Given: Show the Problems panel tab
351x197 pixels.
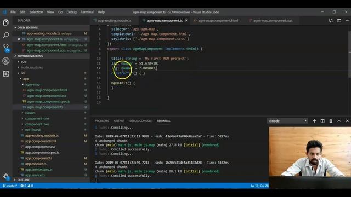Looking at the screenshot, I should (x=101, y=121).
